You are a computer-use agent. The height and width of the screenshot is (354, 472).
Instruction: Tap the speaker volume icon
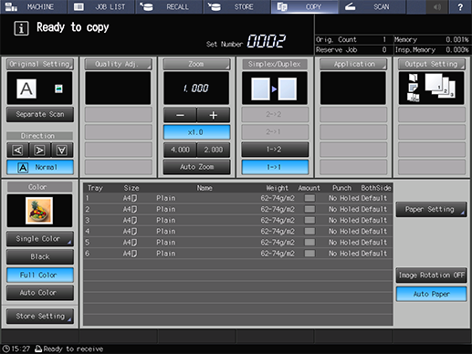click(437, 6)
